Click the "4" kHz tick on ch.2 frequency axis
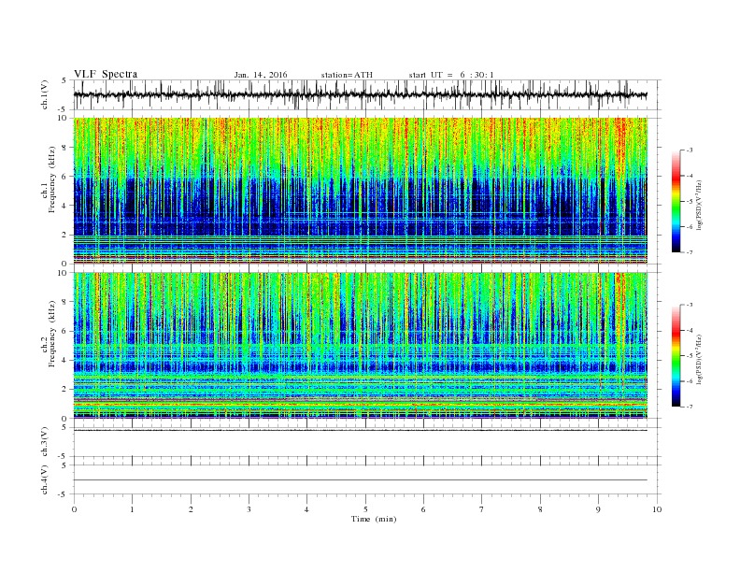The image size is (740, 572). click(65, 360)
